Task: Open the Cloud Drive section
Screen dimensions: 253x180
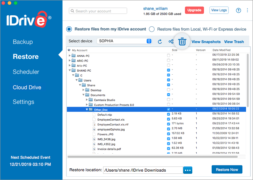Action: (27, 87)
